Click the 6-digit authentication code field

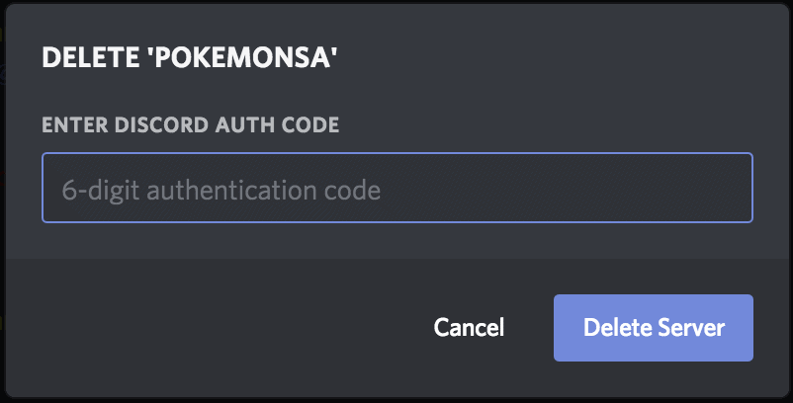pos(396,188)
